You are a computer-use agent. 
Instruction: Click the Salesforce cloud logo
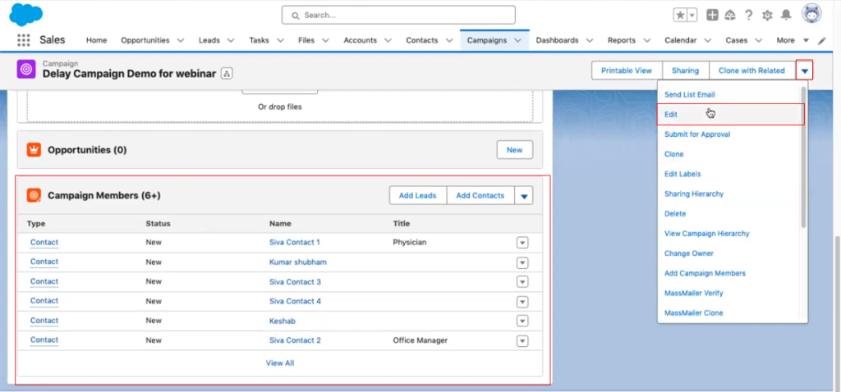[x=25, y=15]
